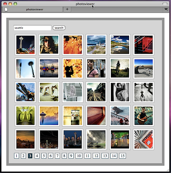171x173 pixels.
Task: Open the tab list dropdown at tab bar end
Action: [x=166, y=9]
